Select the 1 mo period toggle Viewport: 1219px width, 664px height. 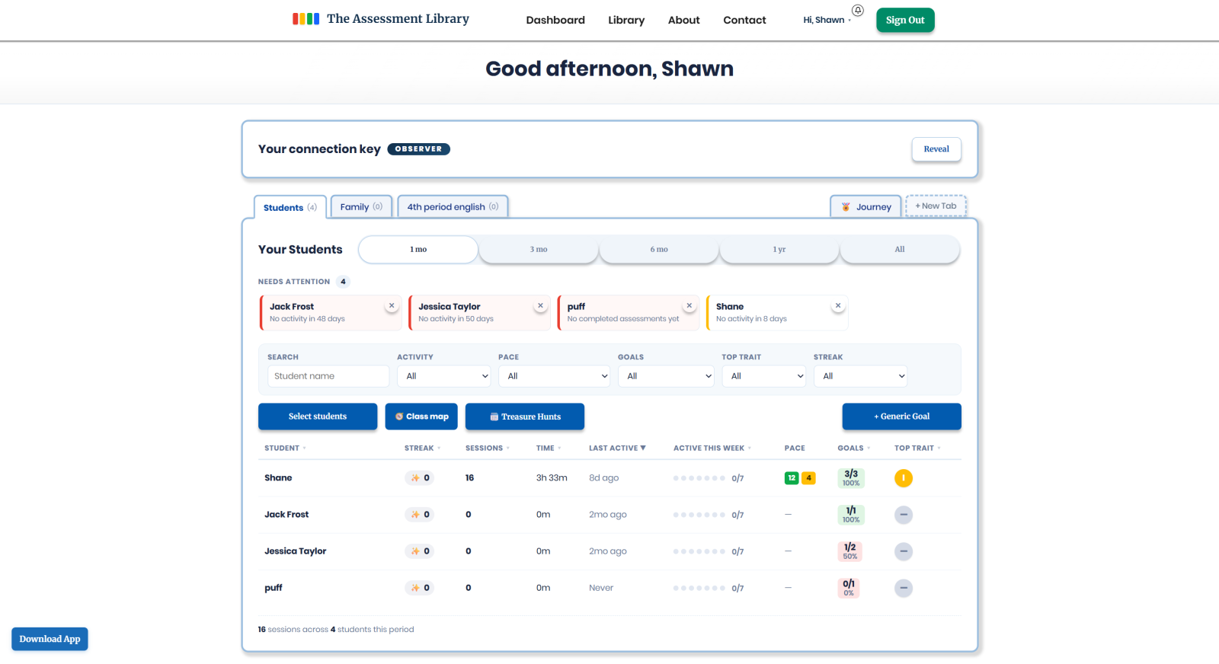pyautogui.click(x=418, y=250)
